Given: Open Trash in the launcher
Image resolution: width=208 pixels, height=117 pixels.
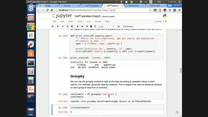Looking at the screenshot, I should (x=31, y=112).
